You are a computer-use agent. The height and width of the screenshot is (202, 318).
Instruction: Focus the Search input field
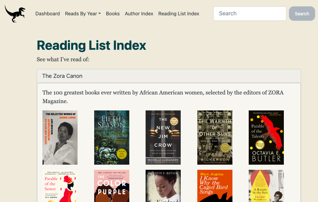click(250, 14)
